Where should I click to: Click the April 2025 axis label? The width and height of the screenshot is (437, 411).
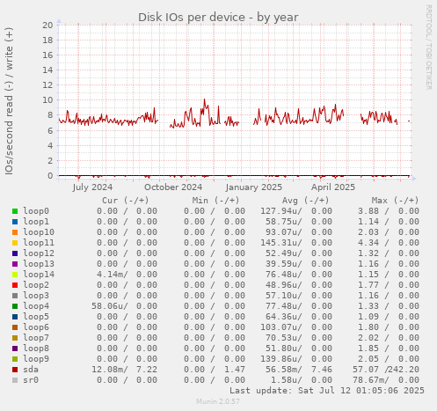333,187
